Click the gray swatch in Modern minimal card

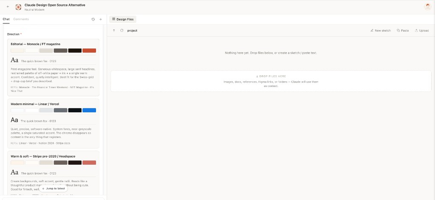click(x=60, y=110)
